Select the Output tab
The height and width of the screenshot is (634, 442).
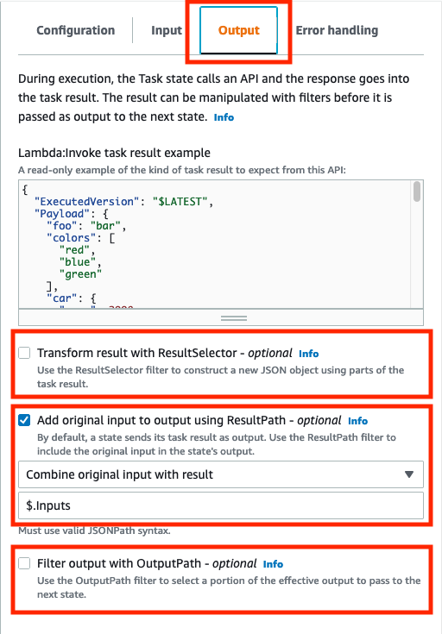239,30
